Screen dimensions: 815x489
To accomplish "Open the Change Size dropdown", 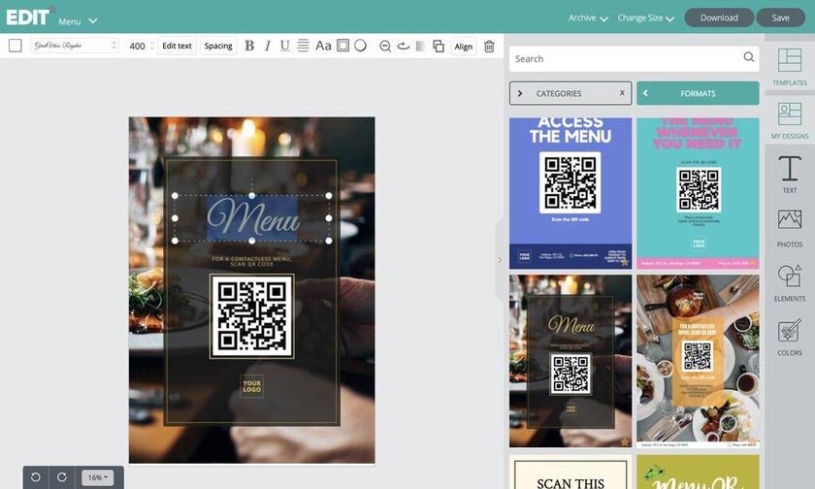I will tap(645, 18).
